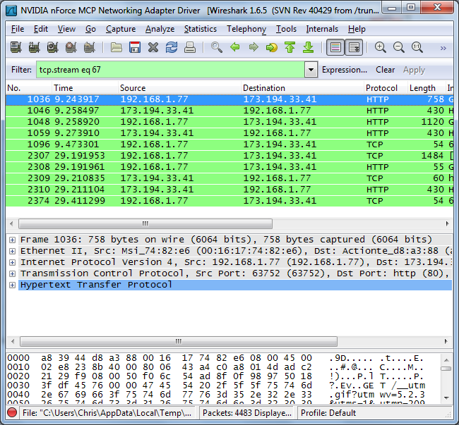This screenshot has width=459, height=425.
Task: Expand the Hypertext Transfer Protocol node
Action: click(12, 285)
